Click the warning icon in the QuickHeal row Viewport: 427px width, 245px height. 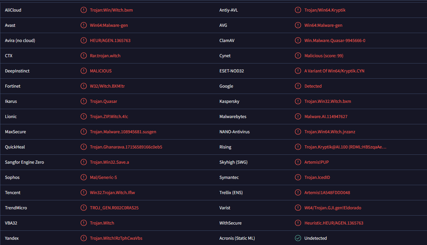pos(84,147)
